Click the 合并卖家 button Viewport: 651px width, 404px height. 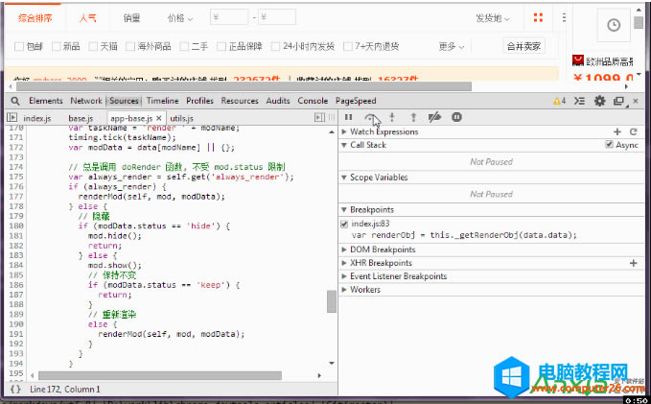[523, 46]
